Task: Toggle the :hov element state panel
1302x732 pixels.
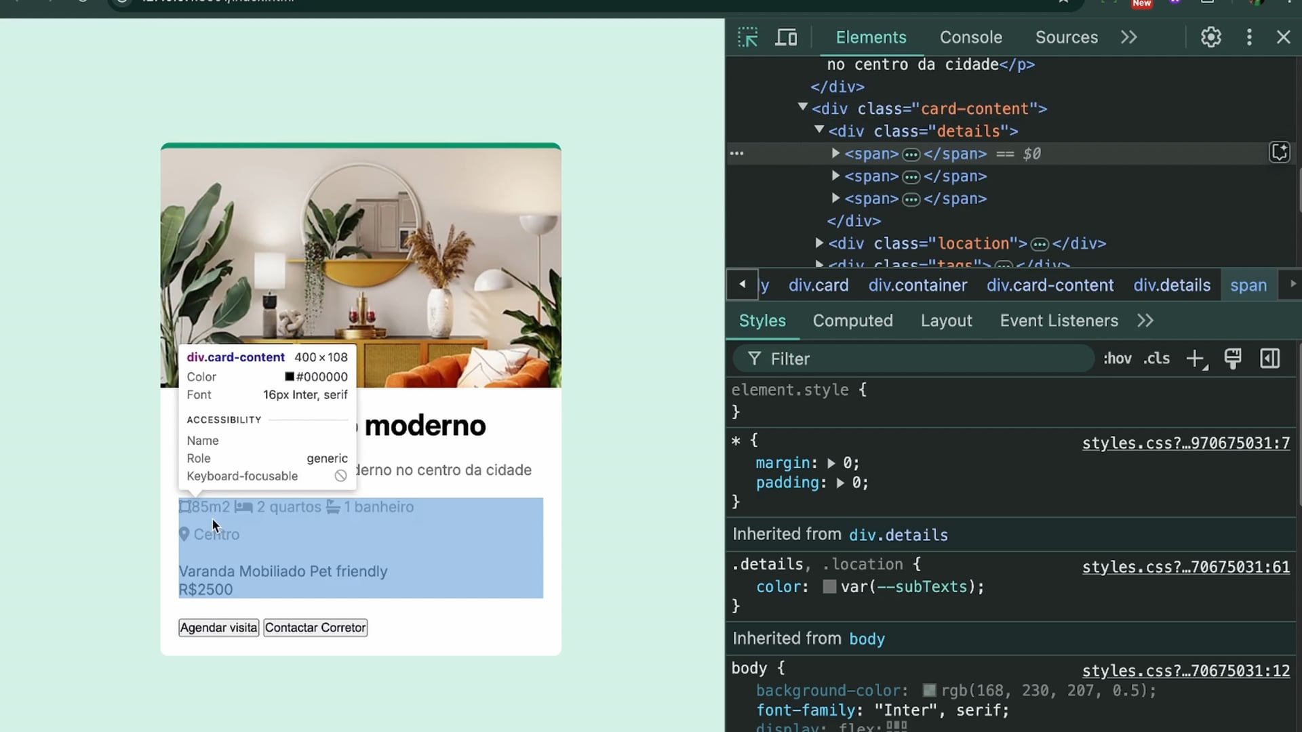Action: pos(1117,359)
